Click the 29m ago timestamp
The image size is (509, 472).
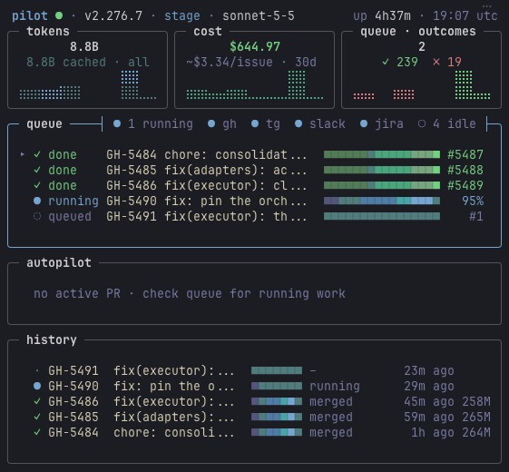[429, 386]
